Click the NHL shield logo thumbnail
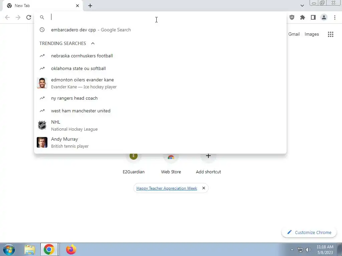This screenshot has width=342, height=256. click(x=42, y=125)
